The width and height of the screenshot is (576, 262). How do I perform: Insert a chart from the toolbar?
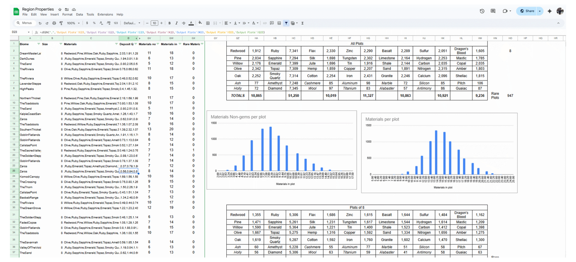(x=279, y=23)
